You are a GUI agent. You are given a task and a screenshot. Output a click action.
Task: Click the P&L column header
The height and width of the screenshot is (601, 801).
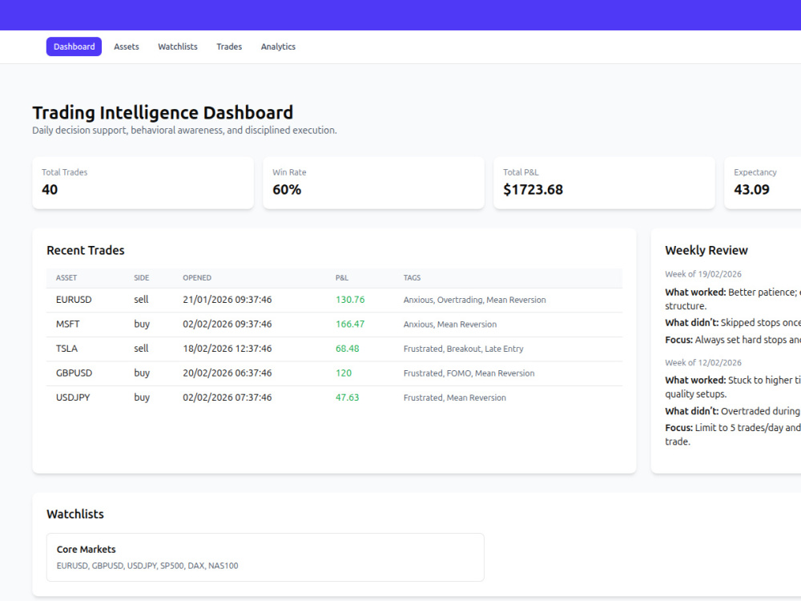(x=342, y=278)
